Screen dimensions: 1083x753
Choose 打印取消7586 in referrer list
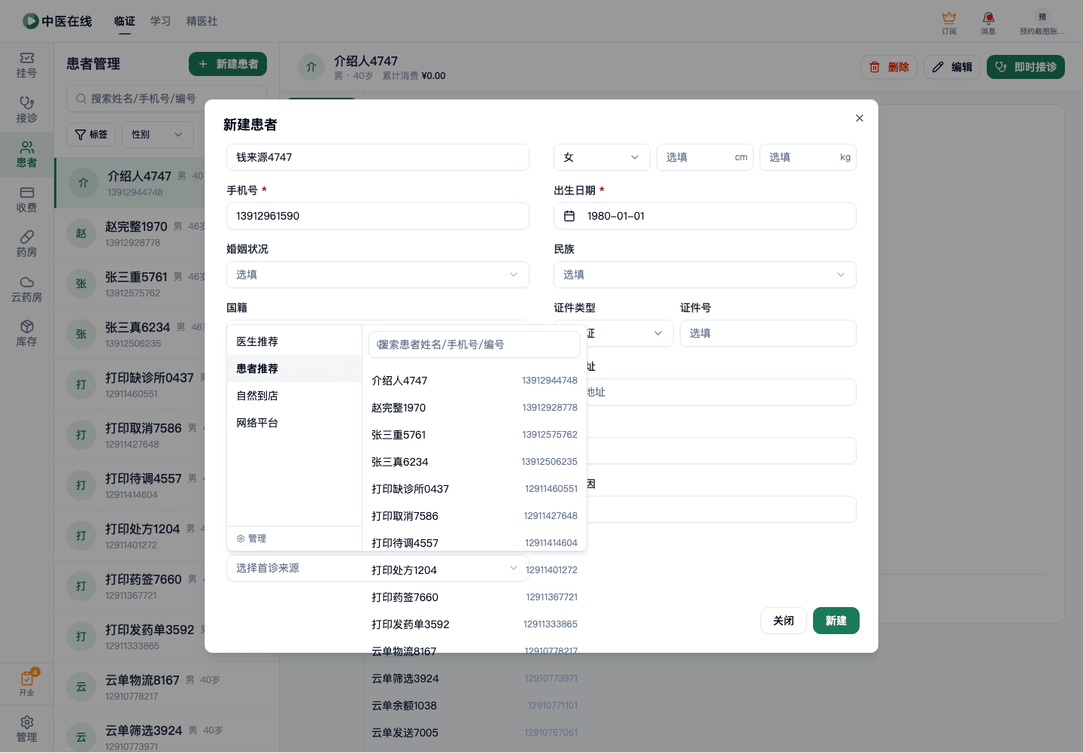(x=475, y=516)
